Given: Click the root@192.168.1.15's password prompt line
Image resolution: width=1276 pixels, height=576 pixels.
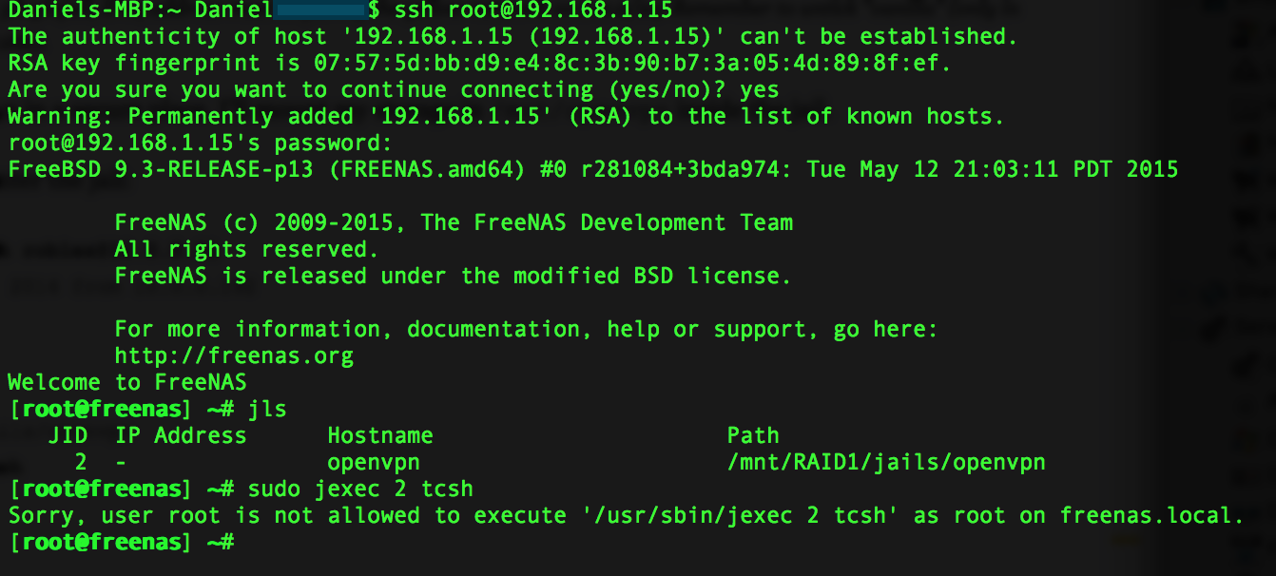Looking at the screenshot, I should click(200, 144).
